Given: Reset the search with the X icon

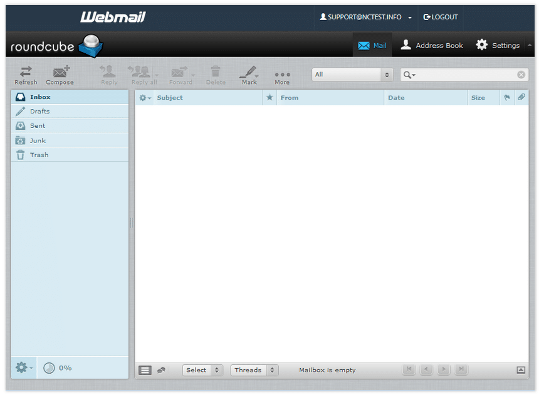Looking at the screenshot, I should tap(521, 75).
